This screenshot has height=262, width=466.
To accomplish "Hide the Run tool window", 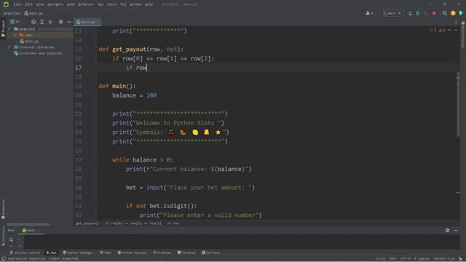I will 456,231.
